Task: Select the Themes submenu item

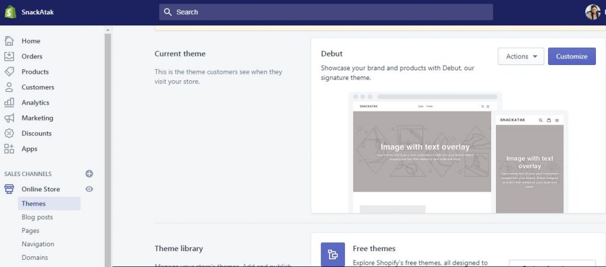Action: (x=49, y=204)
